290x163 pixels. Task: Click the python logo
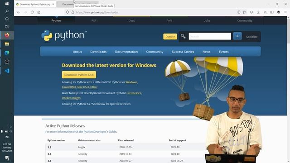[64, 35]
